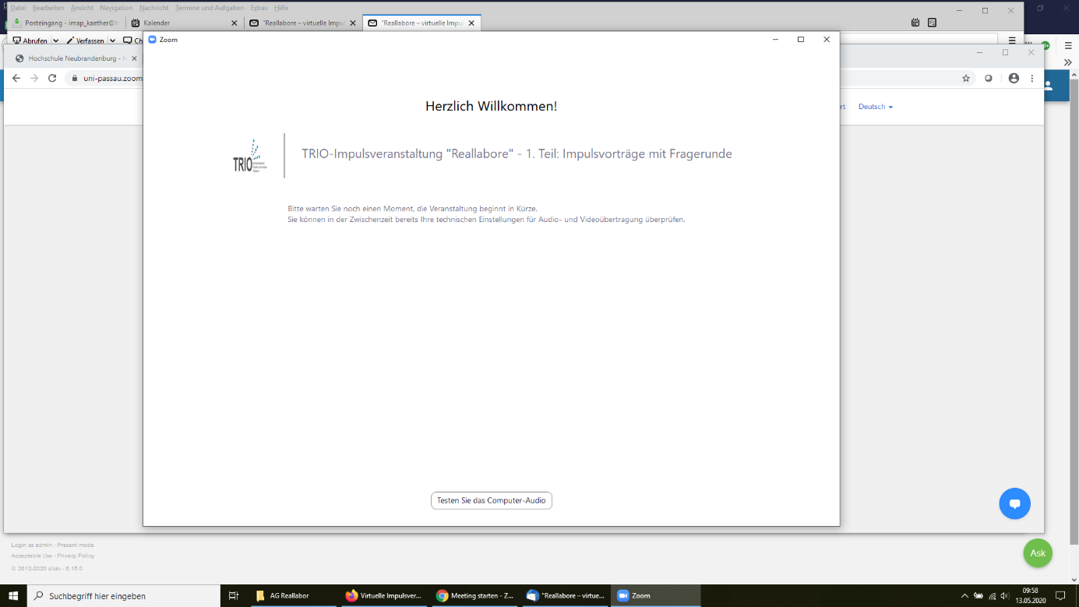The image size is (1079, 607).
Task: Open the blue chat bubble widget
Action: [1014, 504]
